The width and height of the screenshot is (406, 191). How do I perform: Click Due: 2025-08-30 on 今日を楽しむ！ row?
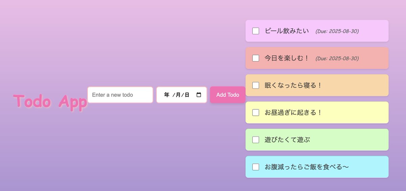click(x=337, y=58)
